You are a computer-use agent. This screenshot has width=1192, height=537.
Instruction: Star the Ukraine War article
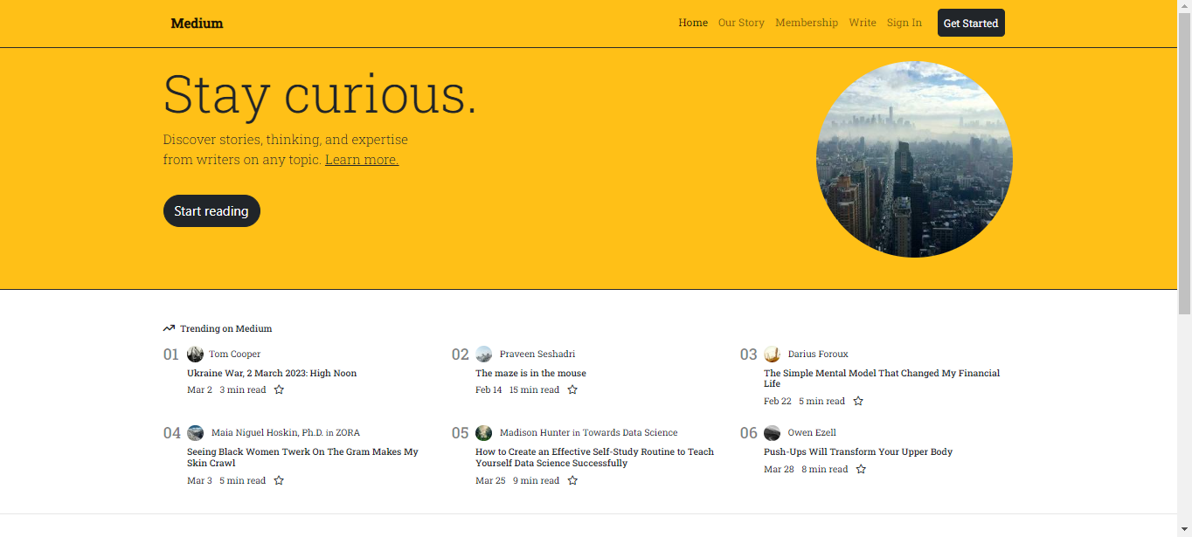[279, 389]
